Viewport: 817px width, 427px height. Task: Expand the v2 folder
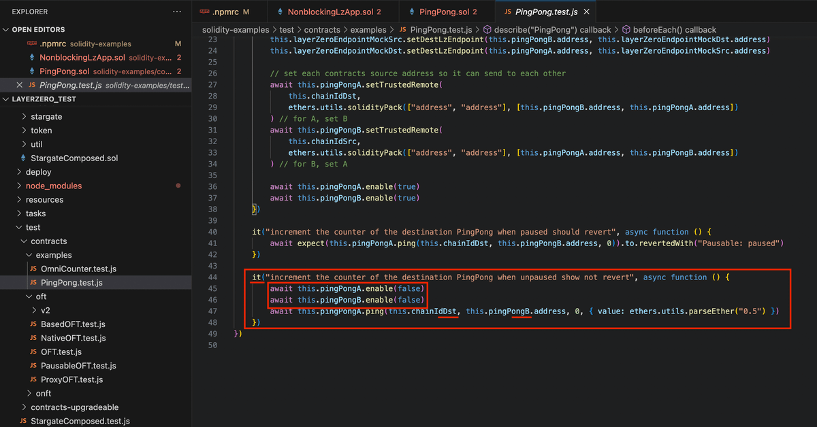click(46, 310)
